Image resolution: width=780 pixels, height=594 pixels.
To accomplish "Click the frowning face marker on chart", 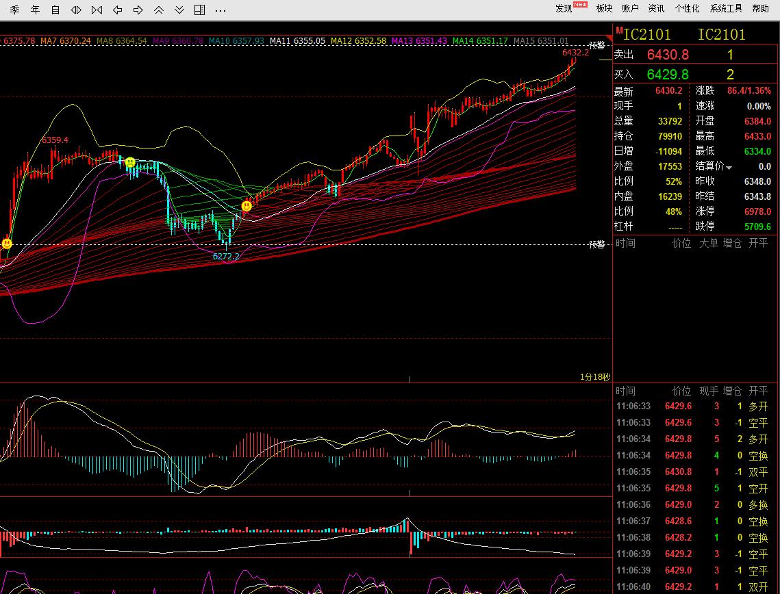I will (130, 162).
